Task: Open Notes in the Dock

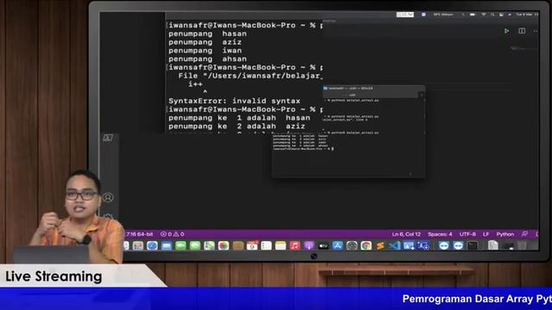Action: (280, 245)
